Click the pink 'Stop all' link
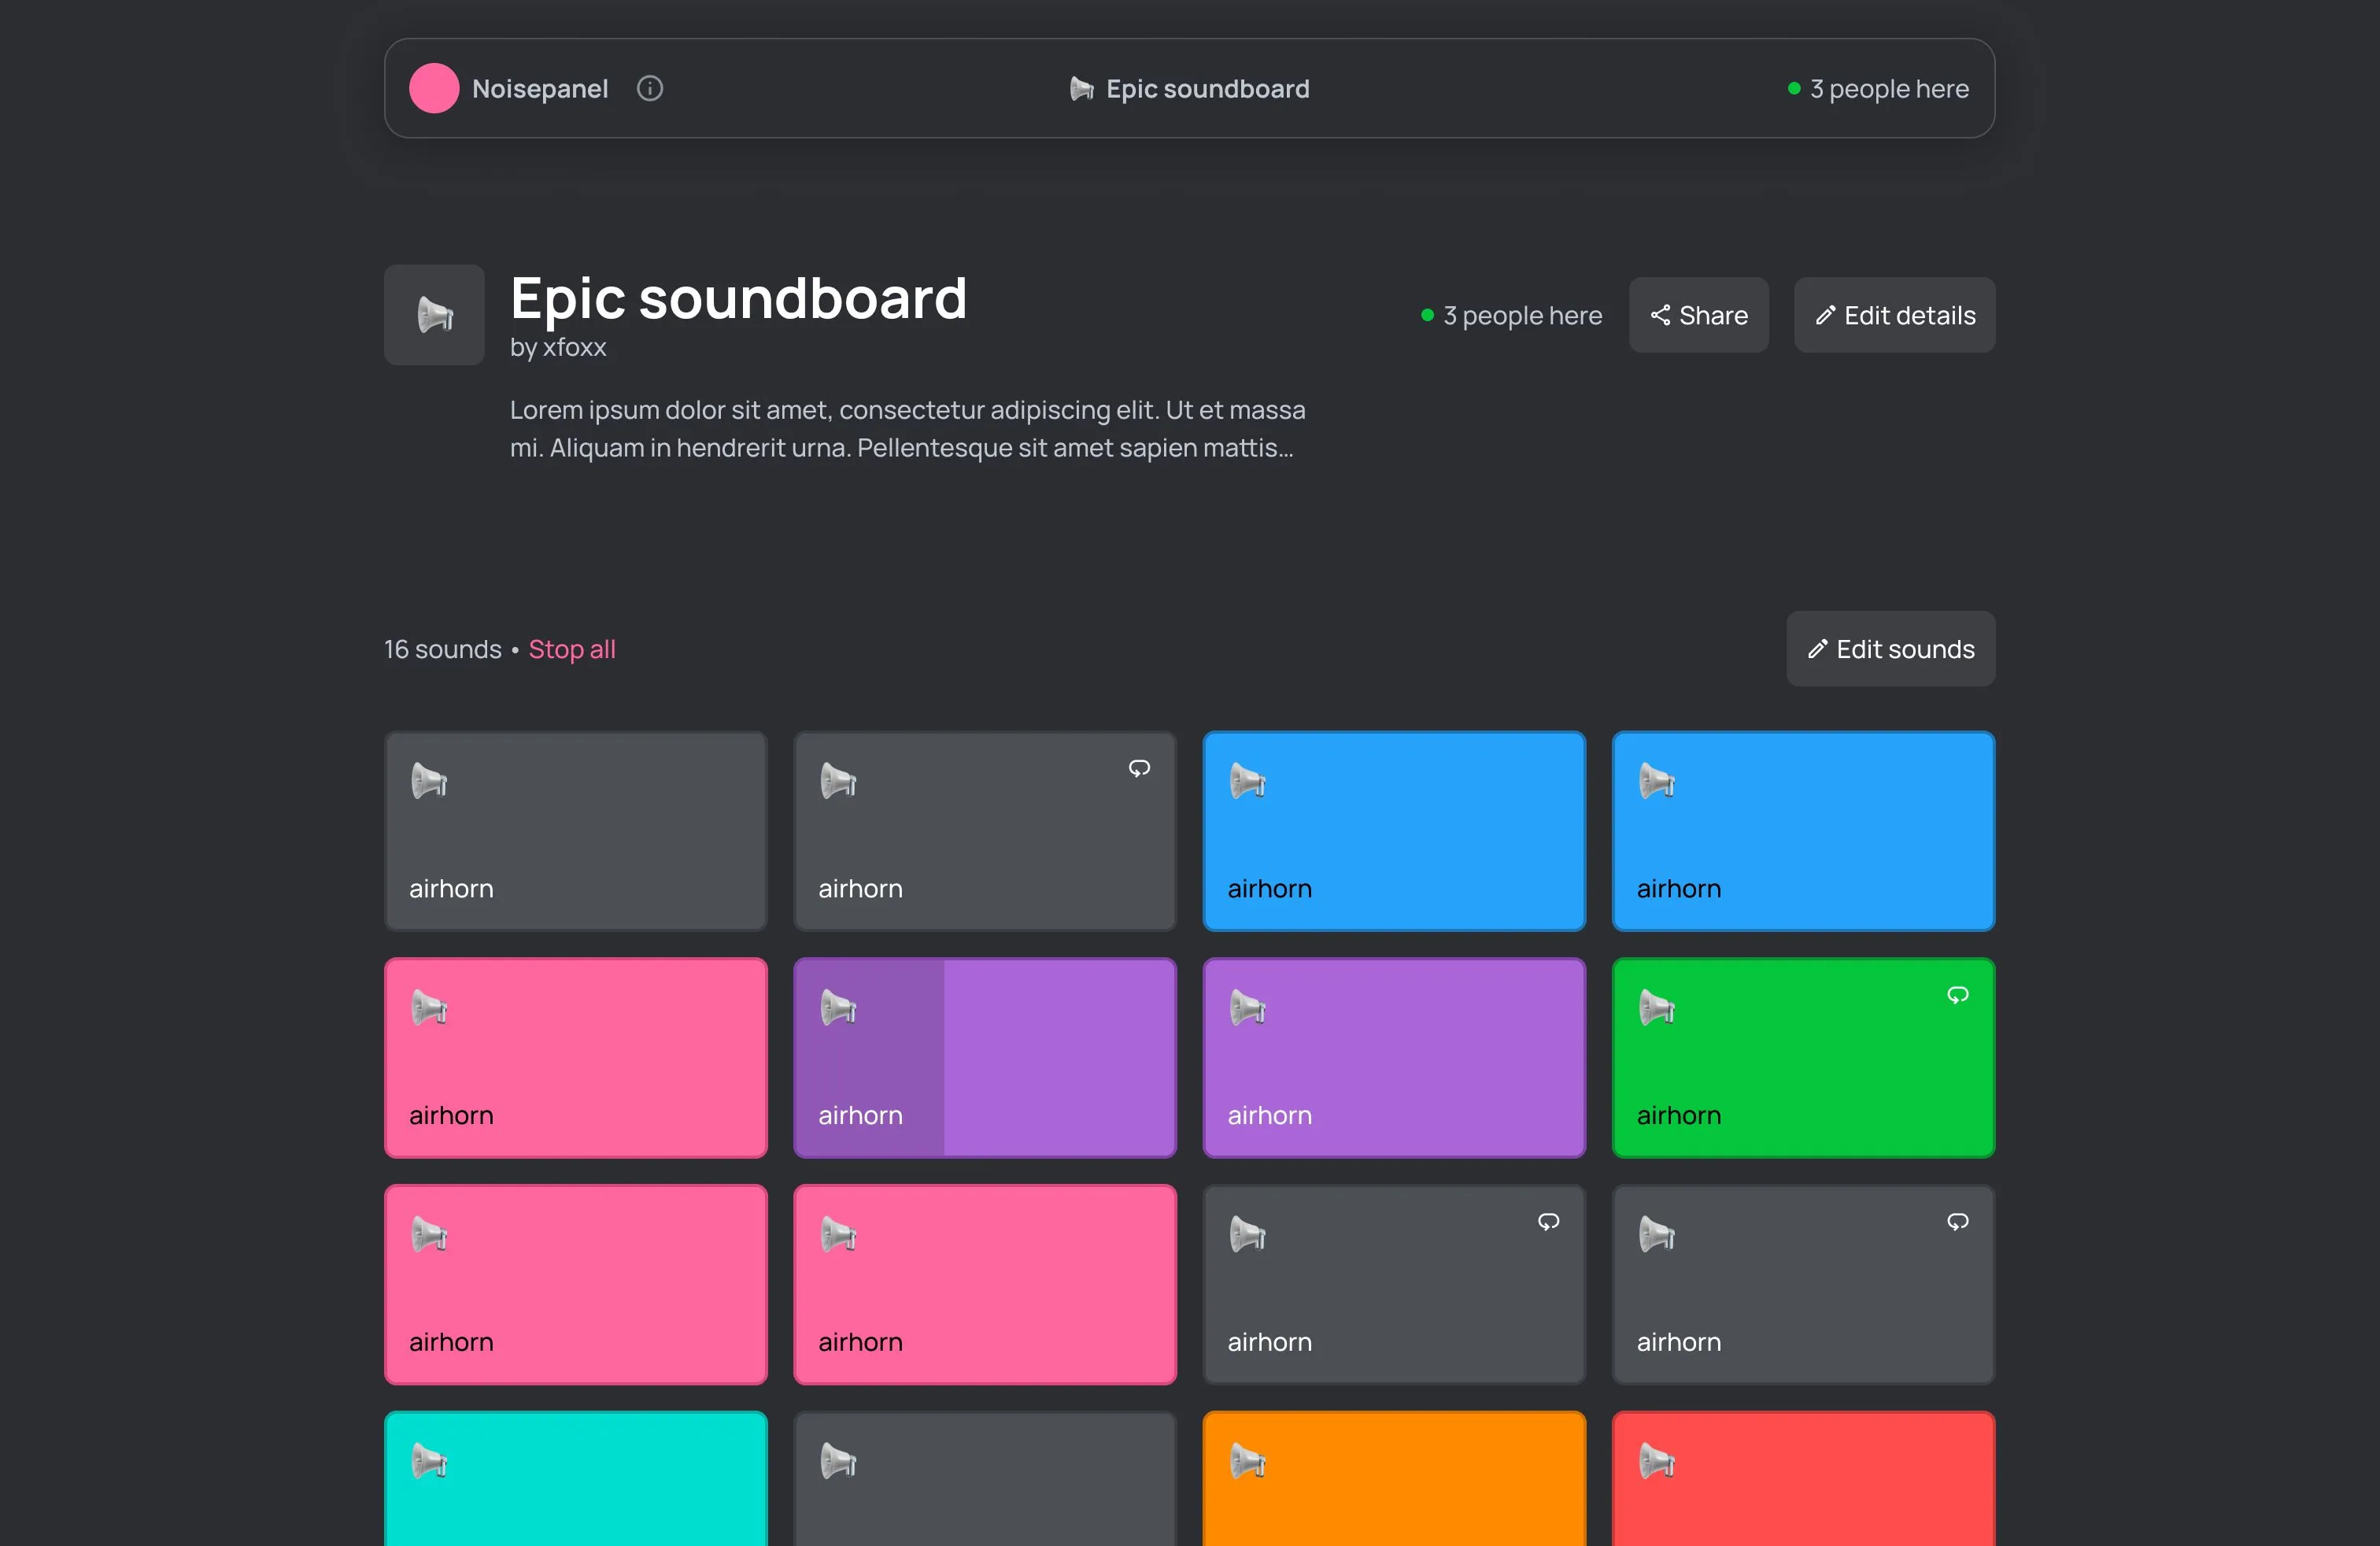Viewport: 2380px width, 1546px height. (x=572, y=649)
